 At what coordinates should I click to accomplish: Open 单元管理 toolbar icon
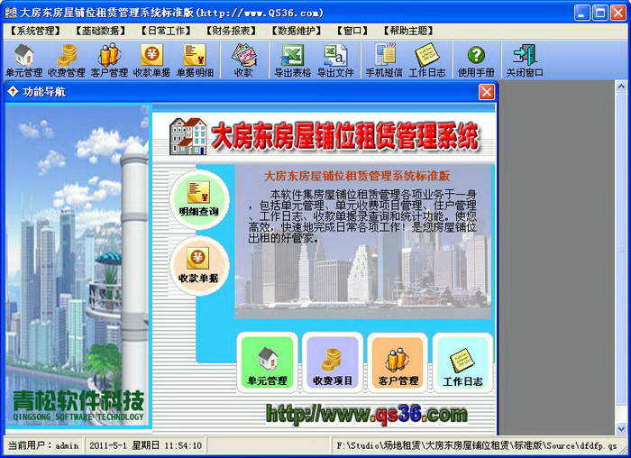(x=24, y=60)
